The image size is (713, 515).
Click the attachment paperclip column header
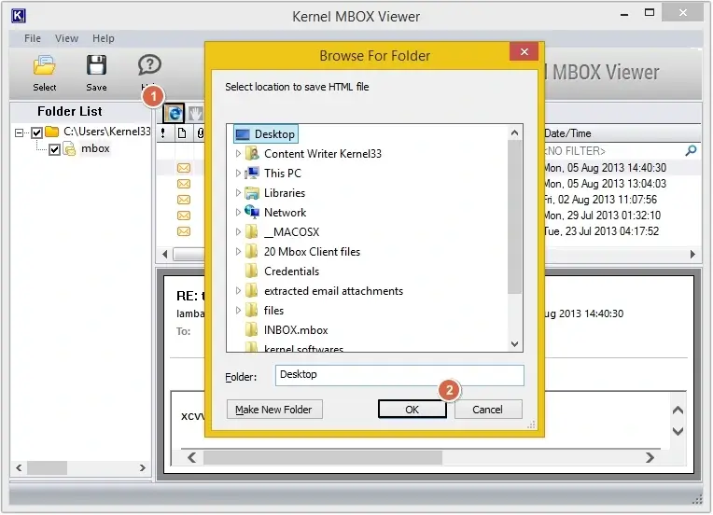(x=200, y=133)
